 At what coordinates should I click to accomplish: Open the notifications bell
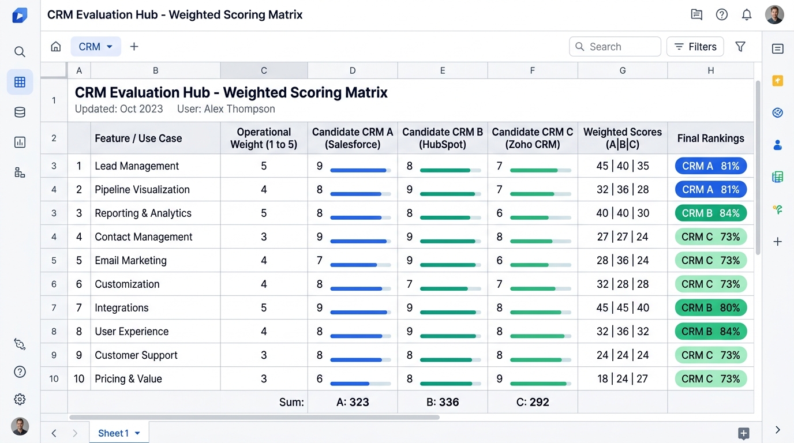(747, 15)
